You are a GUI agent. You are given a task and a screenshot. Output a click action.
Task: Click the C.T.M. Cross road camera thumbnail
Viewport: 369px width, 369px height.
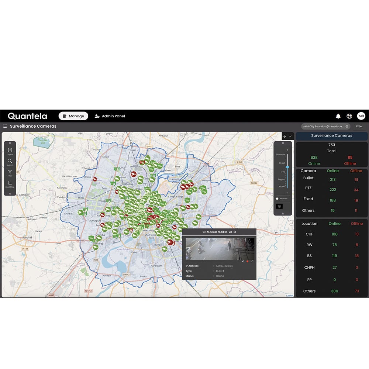[220, 248]
